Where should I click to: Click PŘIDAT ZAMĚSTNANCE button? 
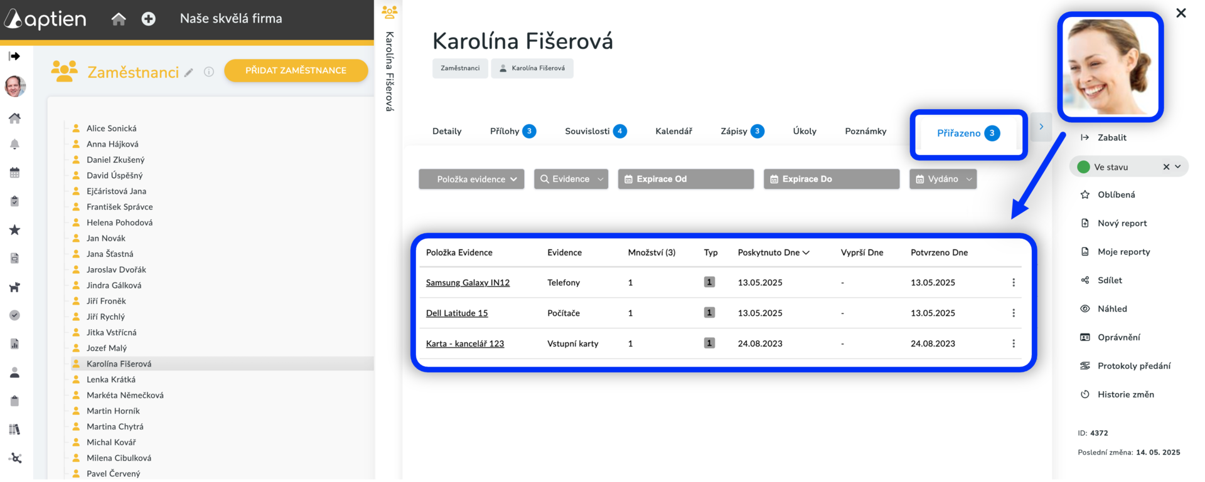coord(296,70)
